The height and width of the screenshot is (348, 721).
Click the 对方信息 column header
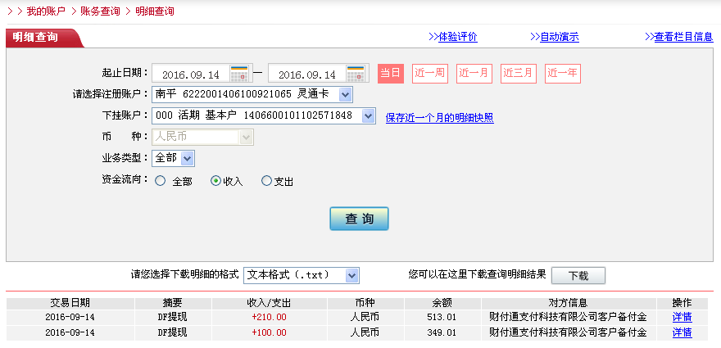pyautogui.click(x=569, y=303)
